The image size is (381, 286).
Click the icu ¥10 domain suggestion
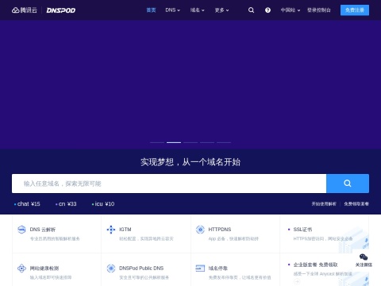click(x=103, y=204)
